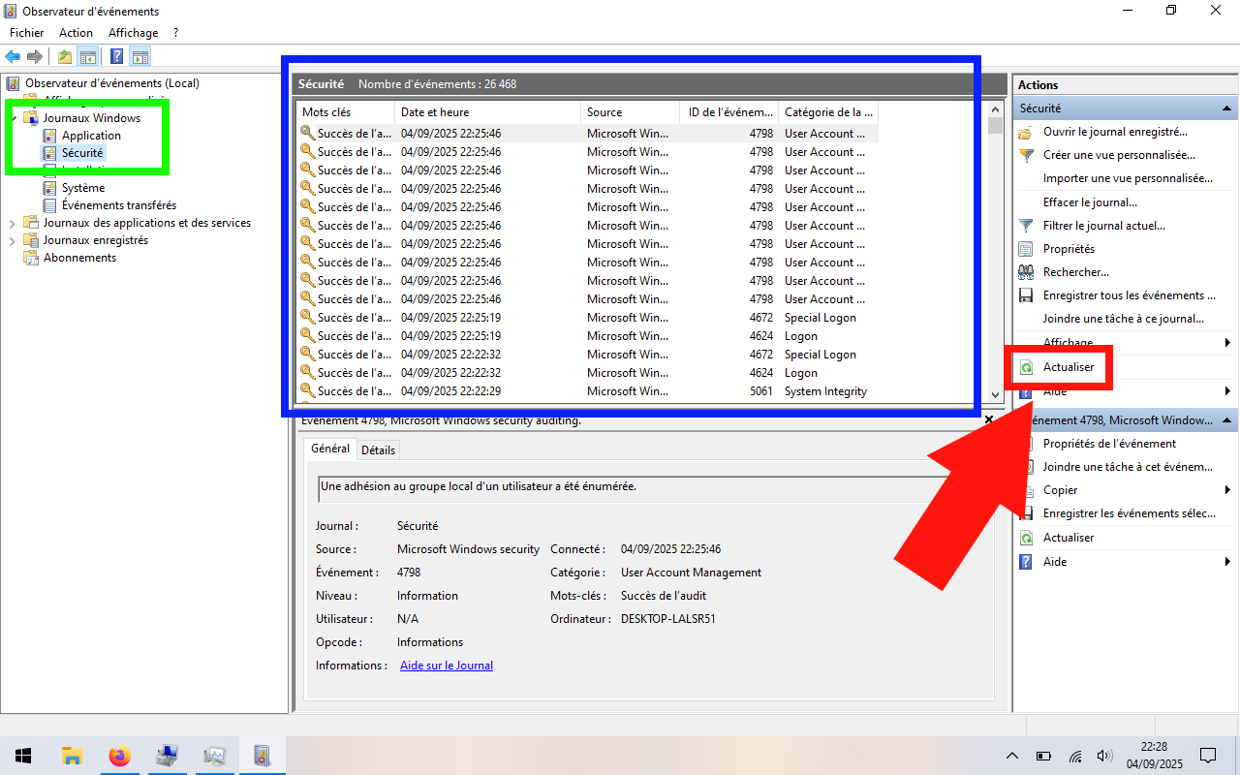1240x775 pixels.
Task: Open the Action menu
Action: pyautogui.click(x=77, y=33)
